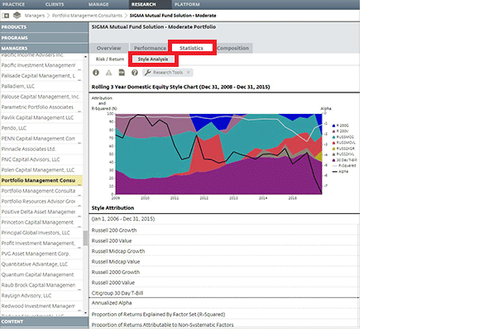The height and width of the screenshot is (332, 488).
Task: Click the Russell 2000 Growth row
Action: click(224, 273)
